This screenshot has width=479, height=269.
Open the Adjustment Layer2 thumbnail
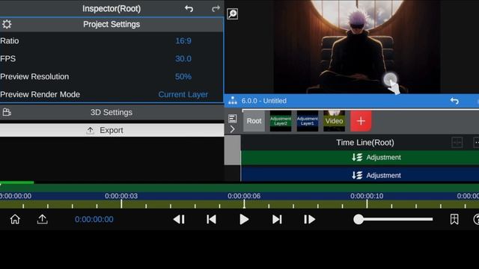click(x=281, y=121)
